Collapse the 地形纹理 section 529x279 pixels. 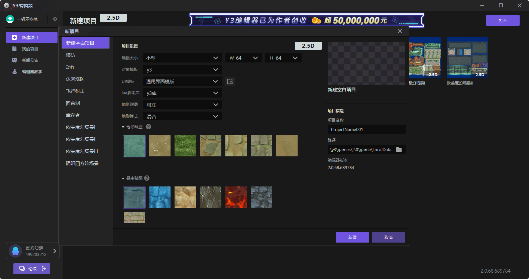click(123, 127)
